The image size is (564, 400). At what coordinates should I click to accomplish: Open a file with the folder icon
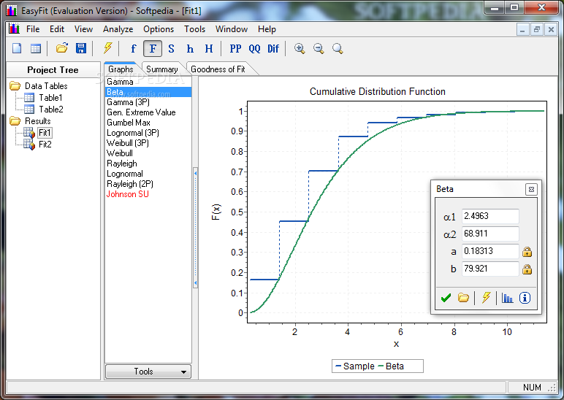click(62, 48)
